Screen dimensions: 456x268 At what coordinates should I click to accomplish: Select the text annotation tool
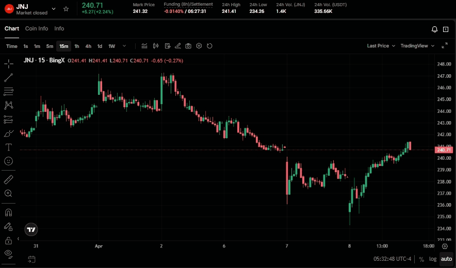[9, 147]
